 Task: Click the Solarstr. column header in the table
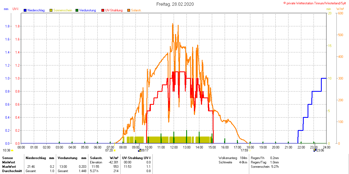96,158
